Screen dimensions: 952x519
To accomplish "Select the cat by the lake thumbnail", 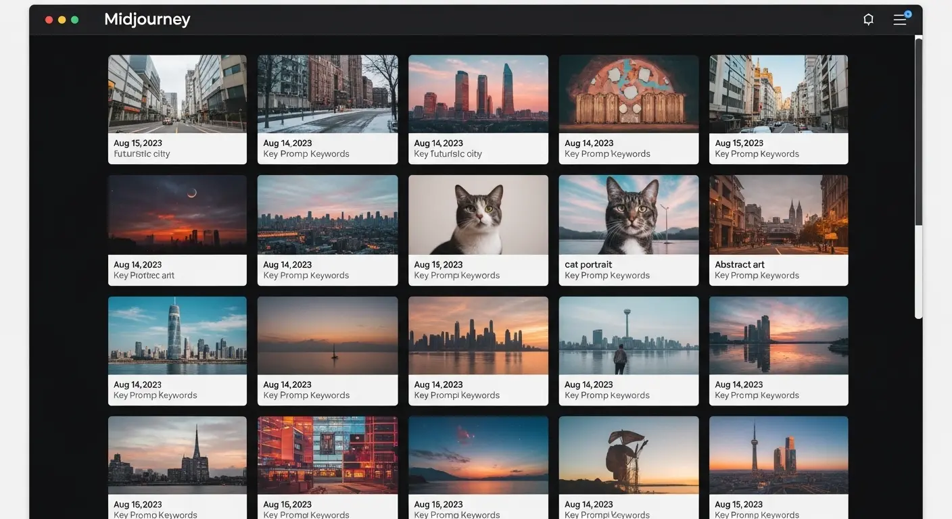I will point(628,215).
